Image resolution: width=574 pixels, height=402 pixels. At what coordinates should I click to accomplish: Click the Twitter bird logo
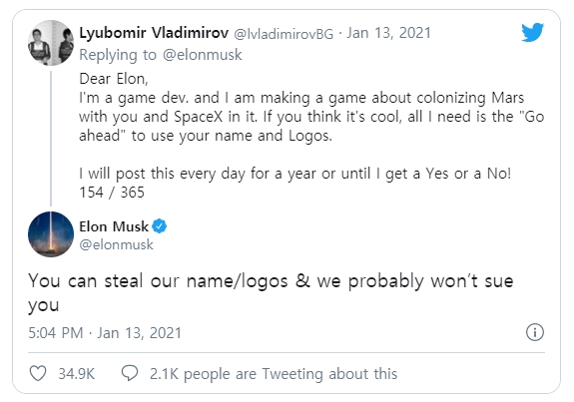click(533, 33)
